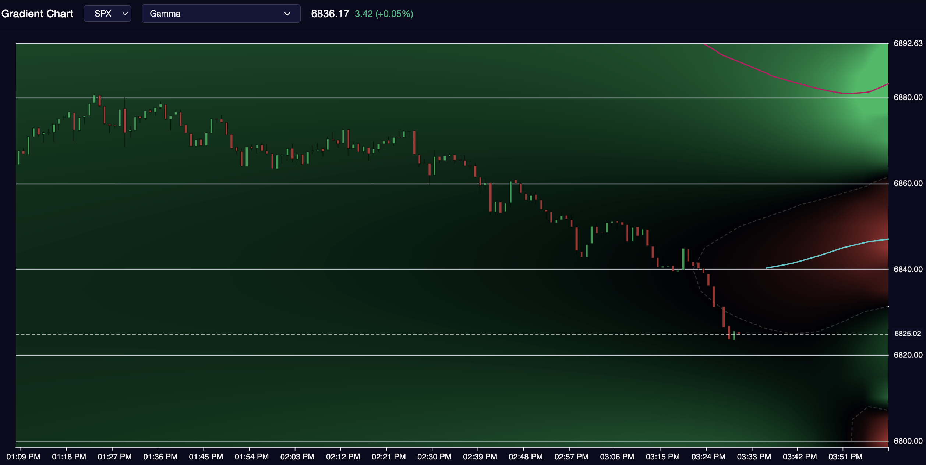Screen dimensions: 926x465
Task: Click the green 3.42 (+0.05%) change text
Action: tap(384, 14)
